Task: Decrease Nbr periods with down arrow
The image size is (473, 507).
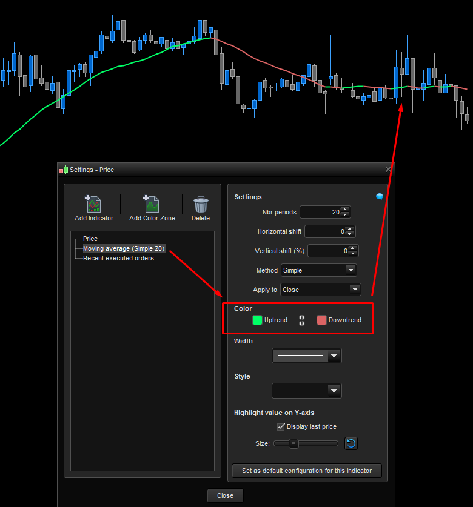Action: [x=345, y=214]
